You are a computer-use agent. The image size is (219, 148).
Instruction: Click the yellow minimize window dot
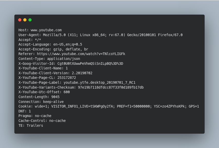point(25,20)
